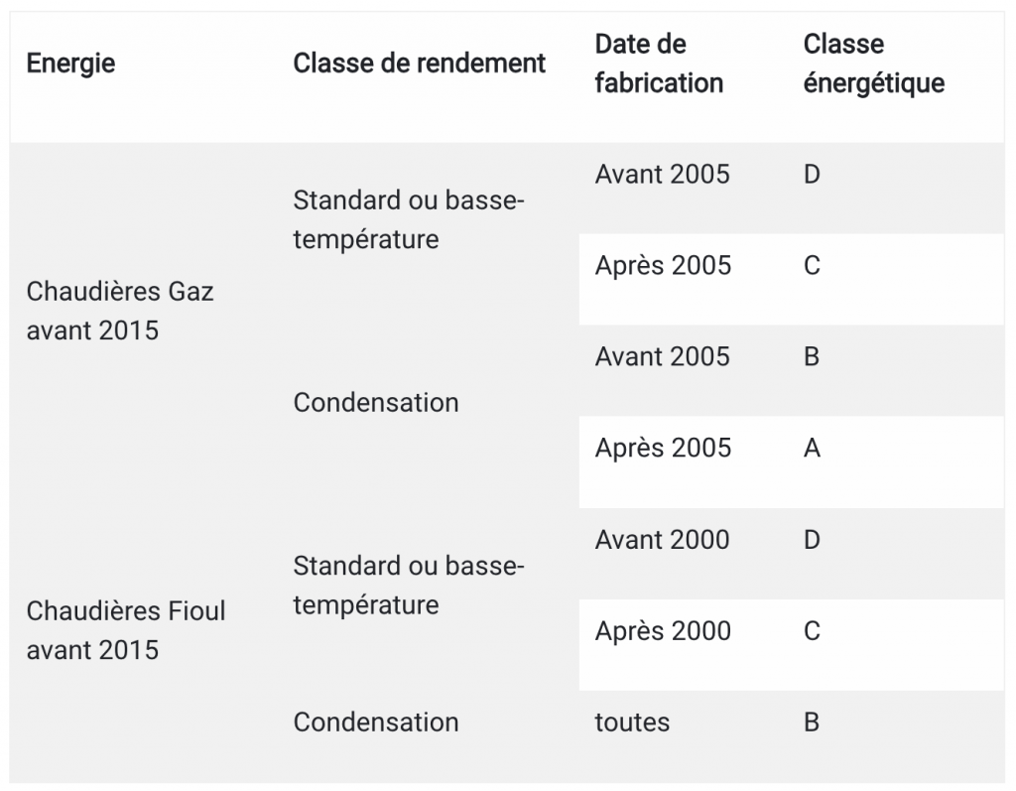Screen dimensions: 1016x791
Task: Select the Classe de rendement header
Action: [x=419, y=64]
